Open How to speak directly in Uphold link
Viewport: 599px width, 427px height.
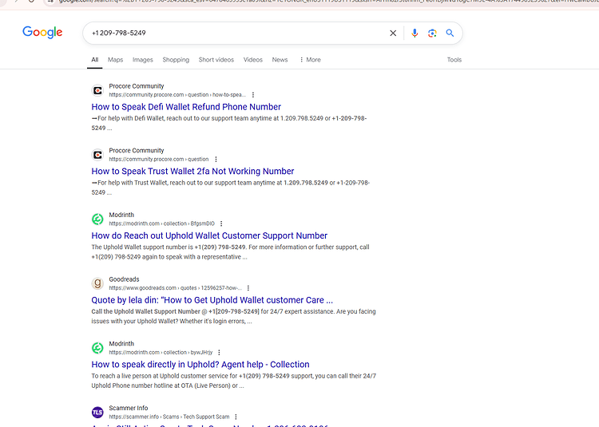coord(200,365)
